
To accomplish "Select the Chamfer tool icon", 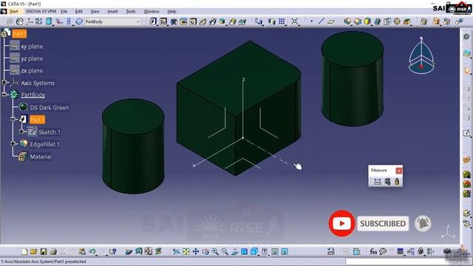I will coord(358,21).
